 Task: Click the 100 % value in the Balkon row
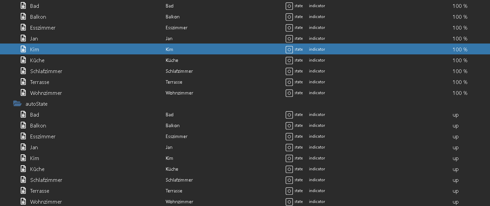(x=460, y=17)
